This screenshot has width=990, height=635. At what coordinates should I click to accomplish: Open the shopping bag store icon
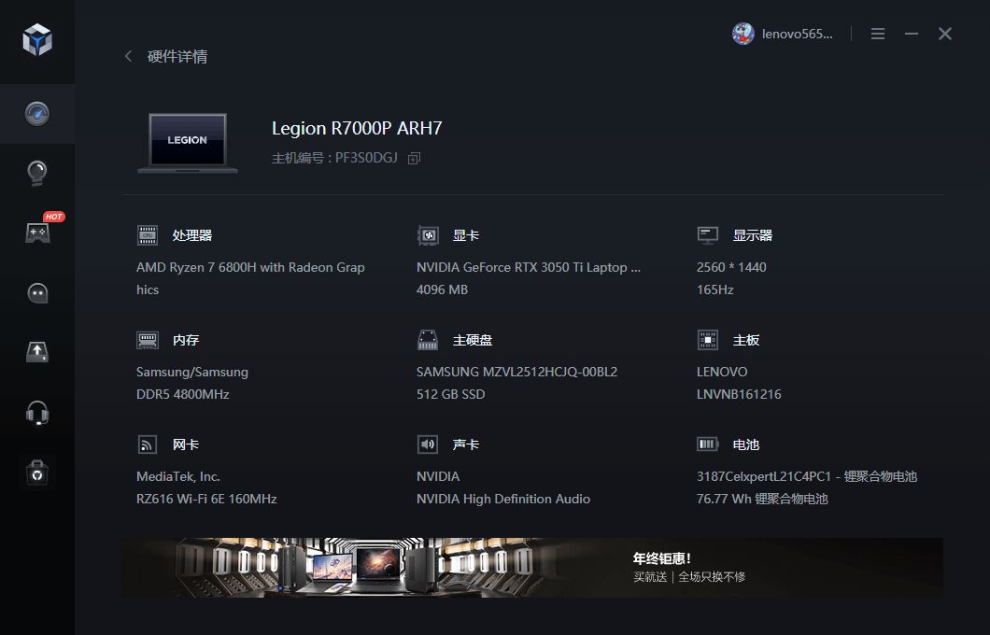37,473
